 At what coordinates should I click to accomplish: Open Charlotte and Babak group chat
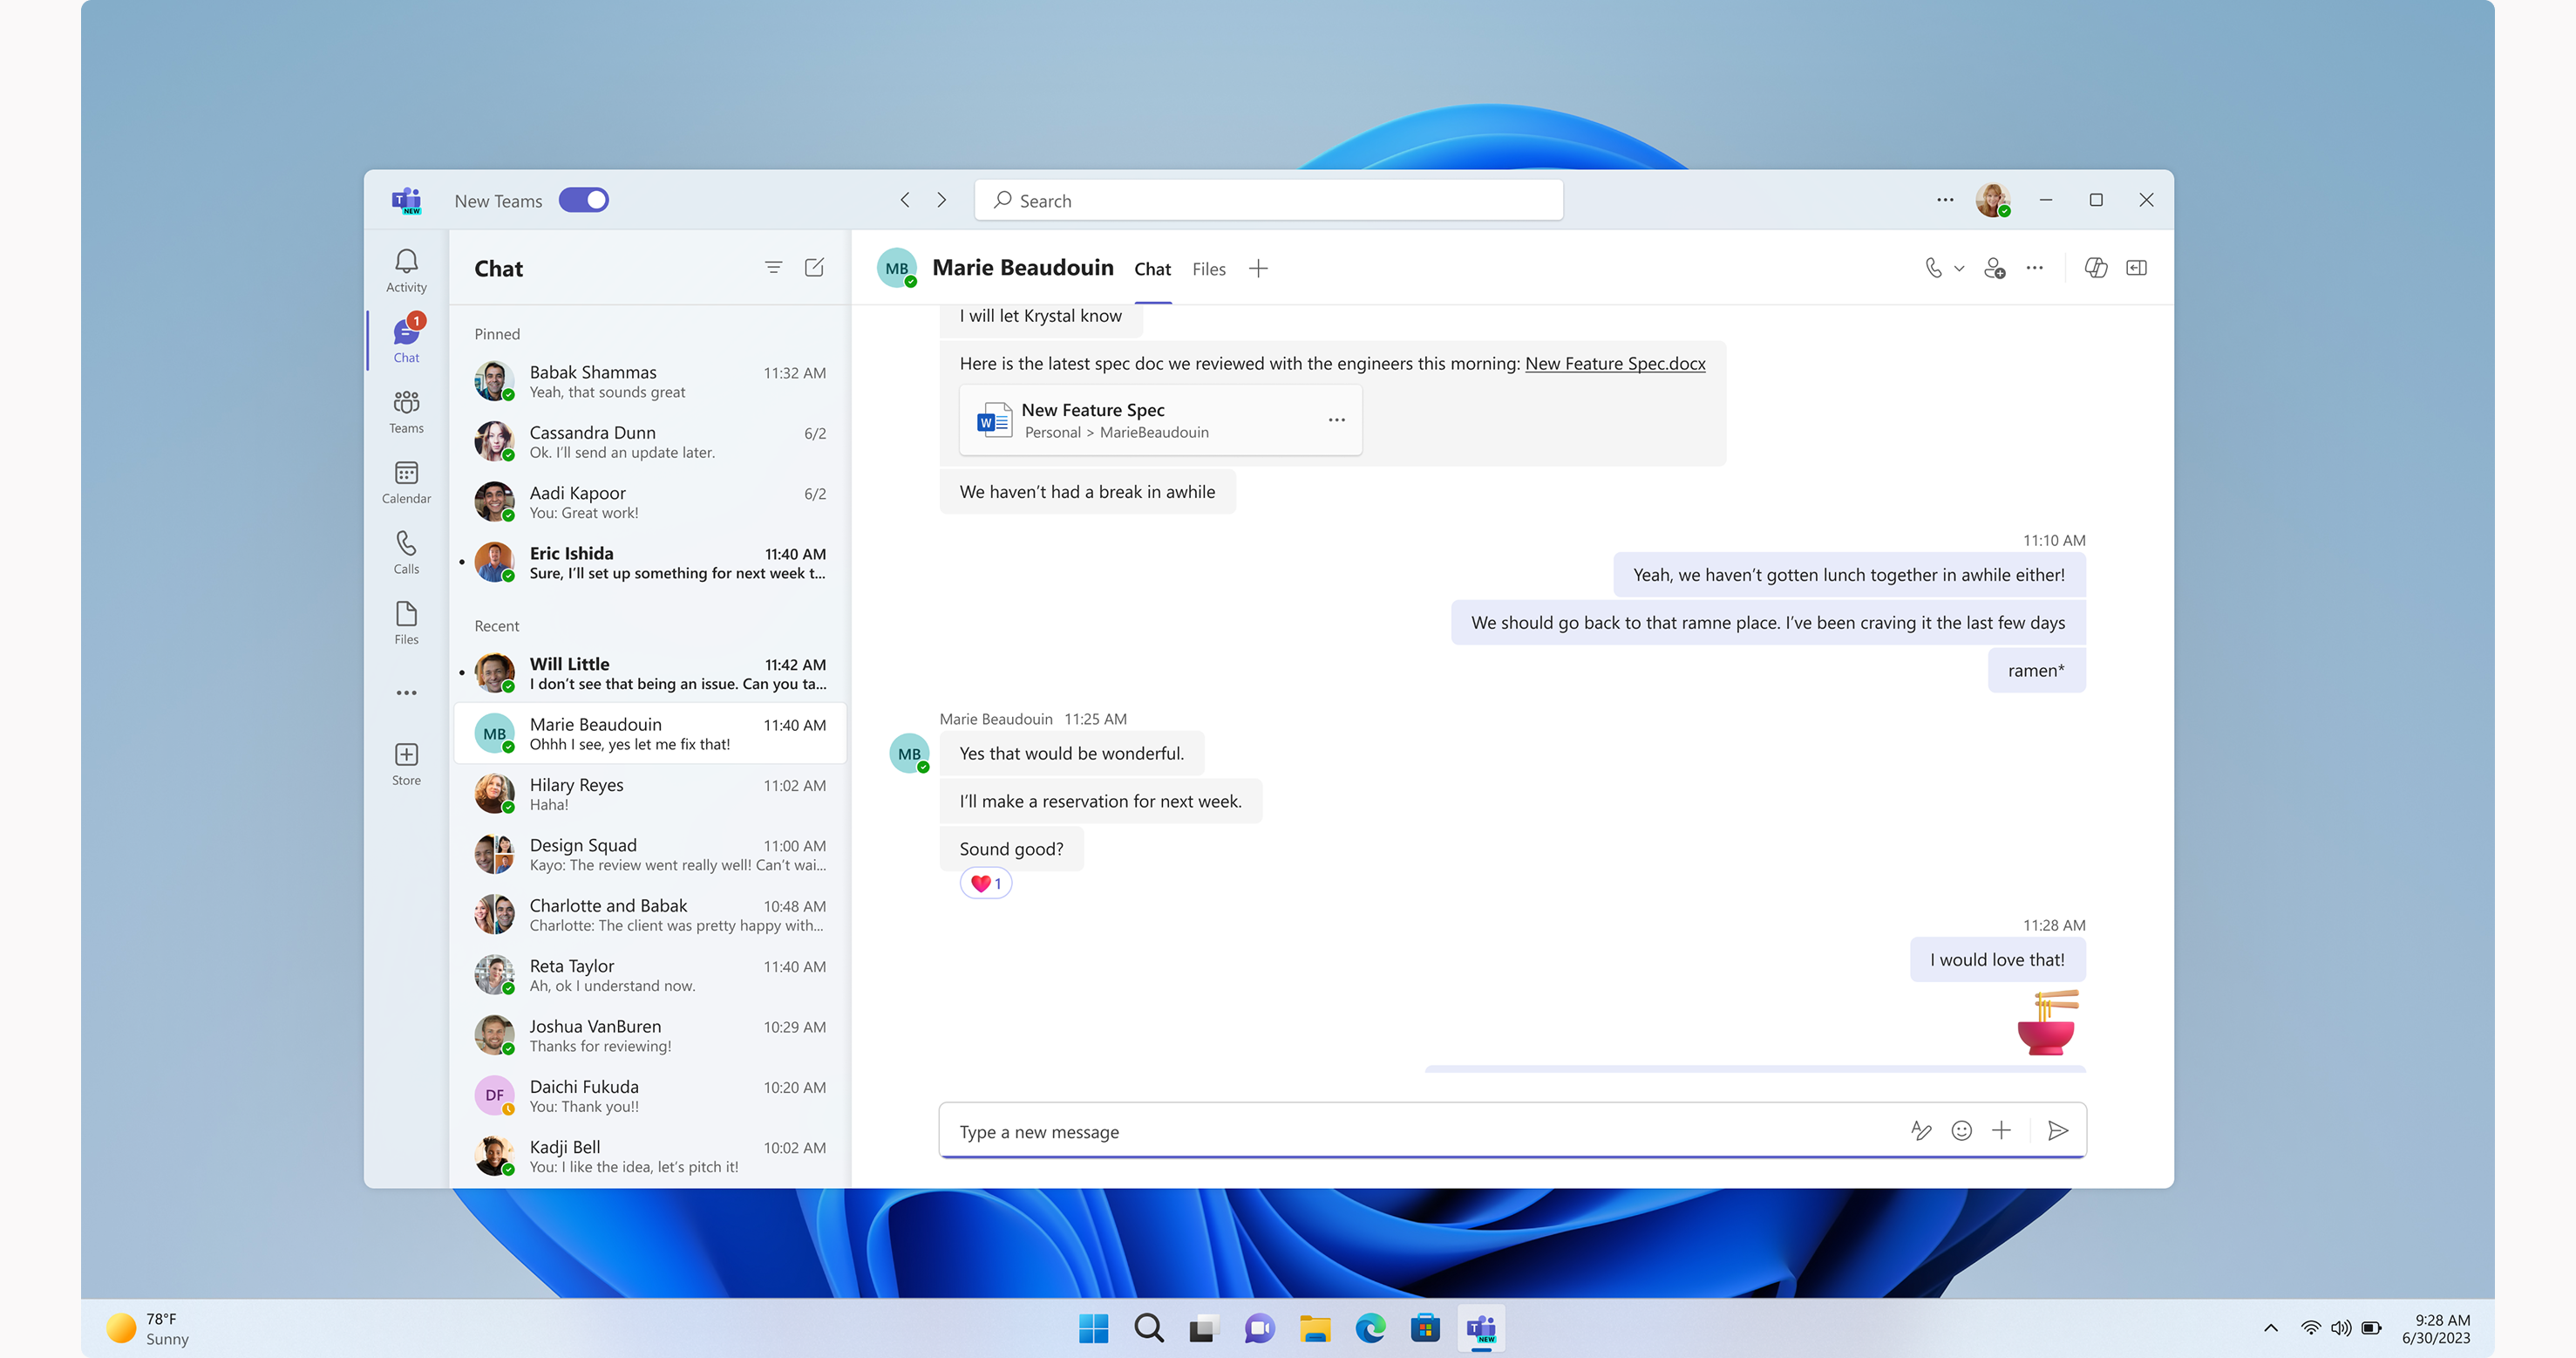pos(650,915)
